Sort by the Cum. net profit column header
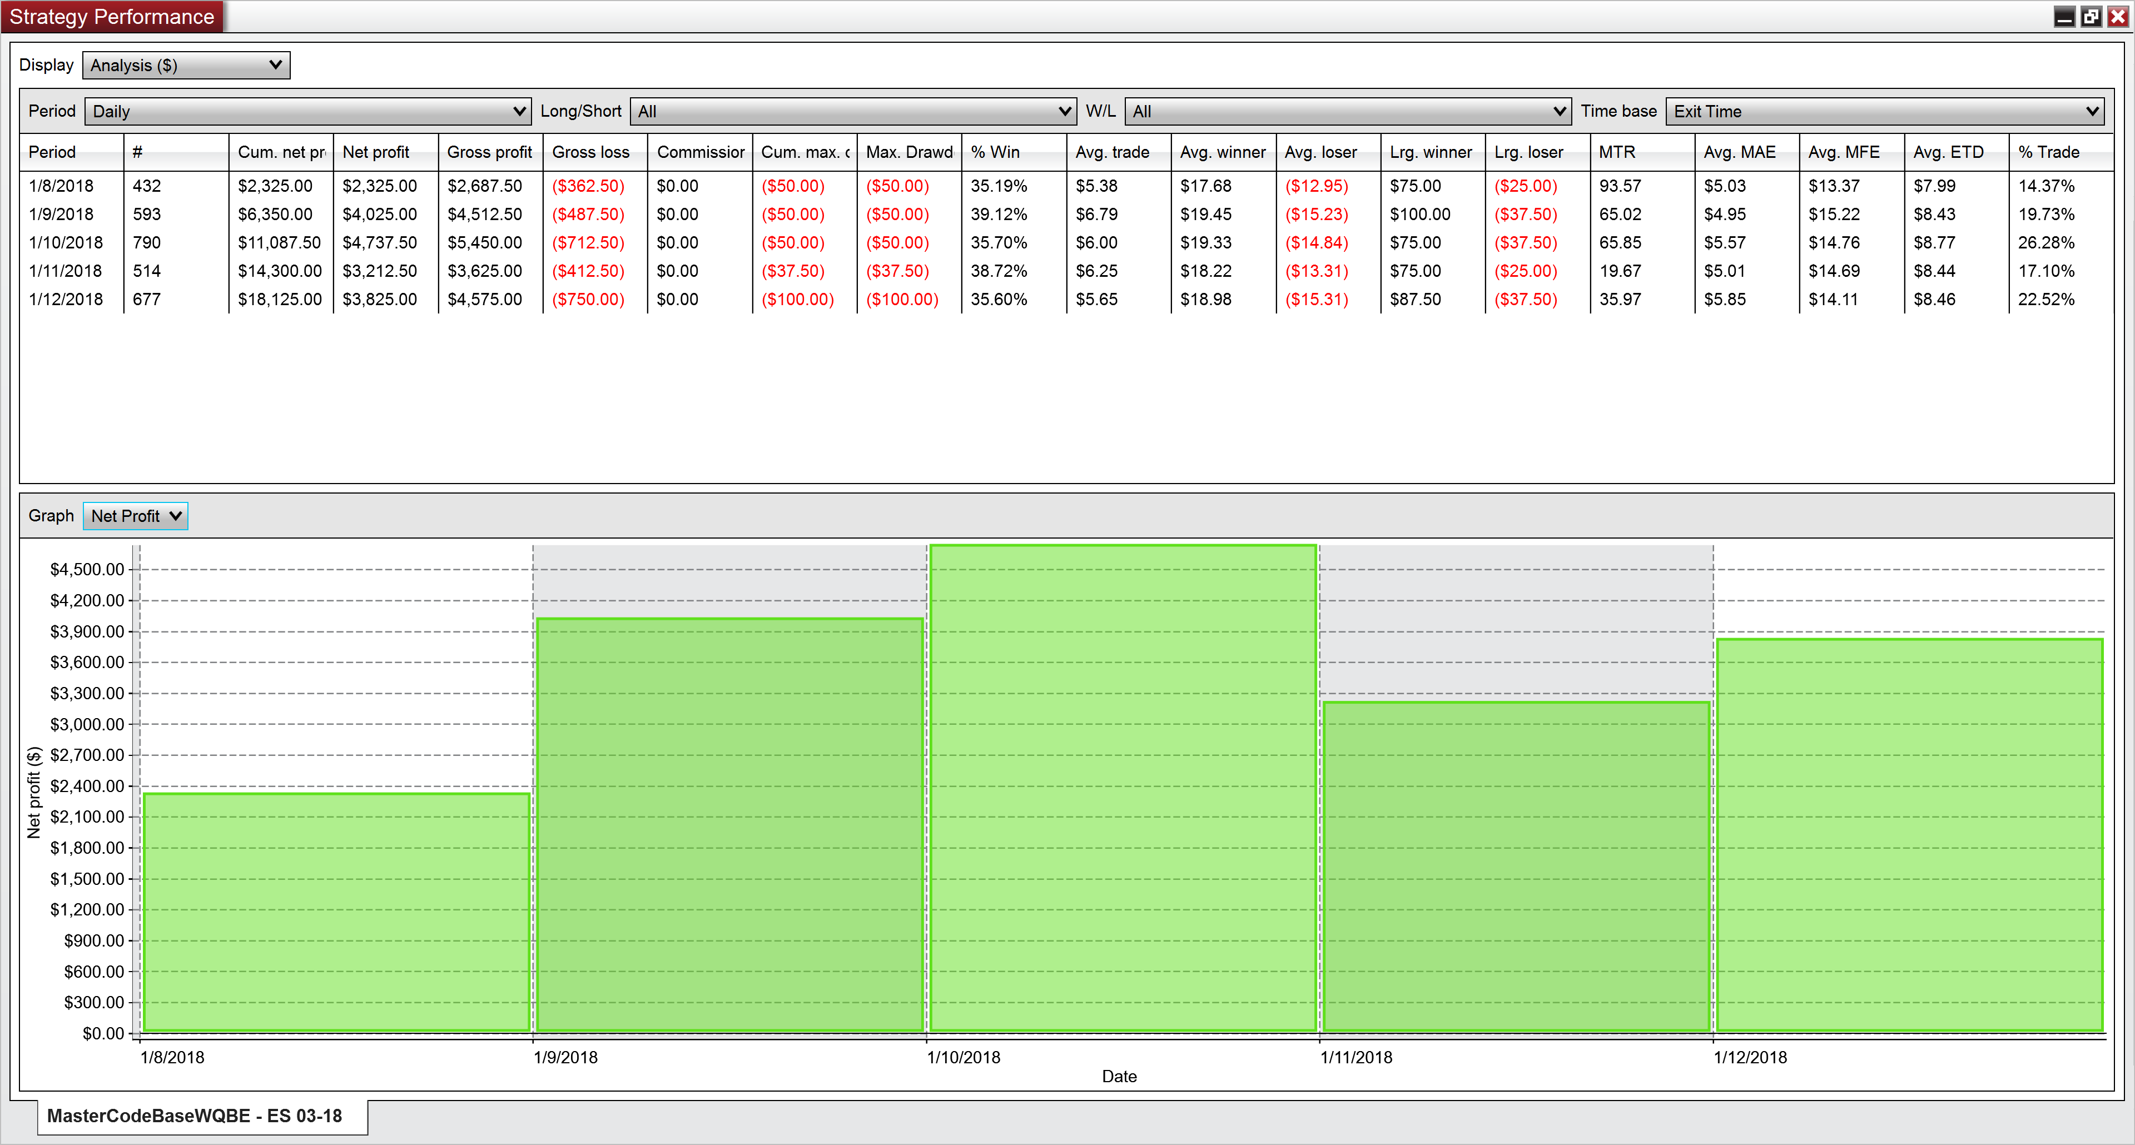 click(281, 152)
